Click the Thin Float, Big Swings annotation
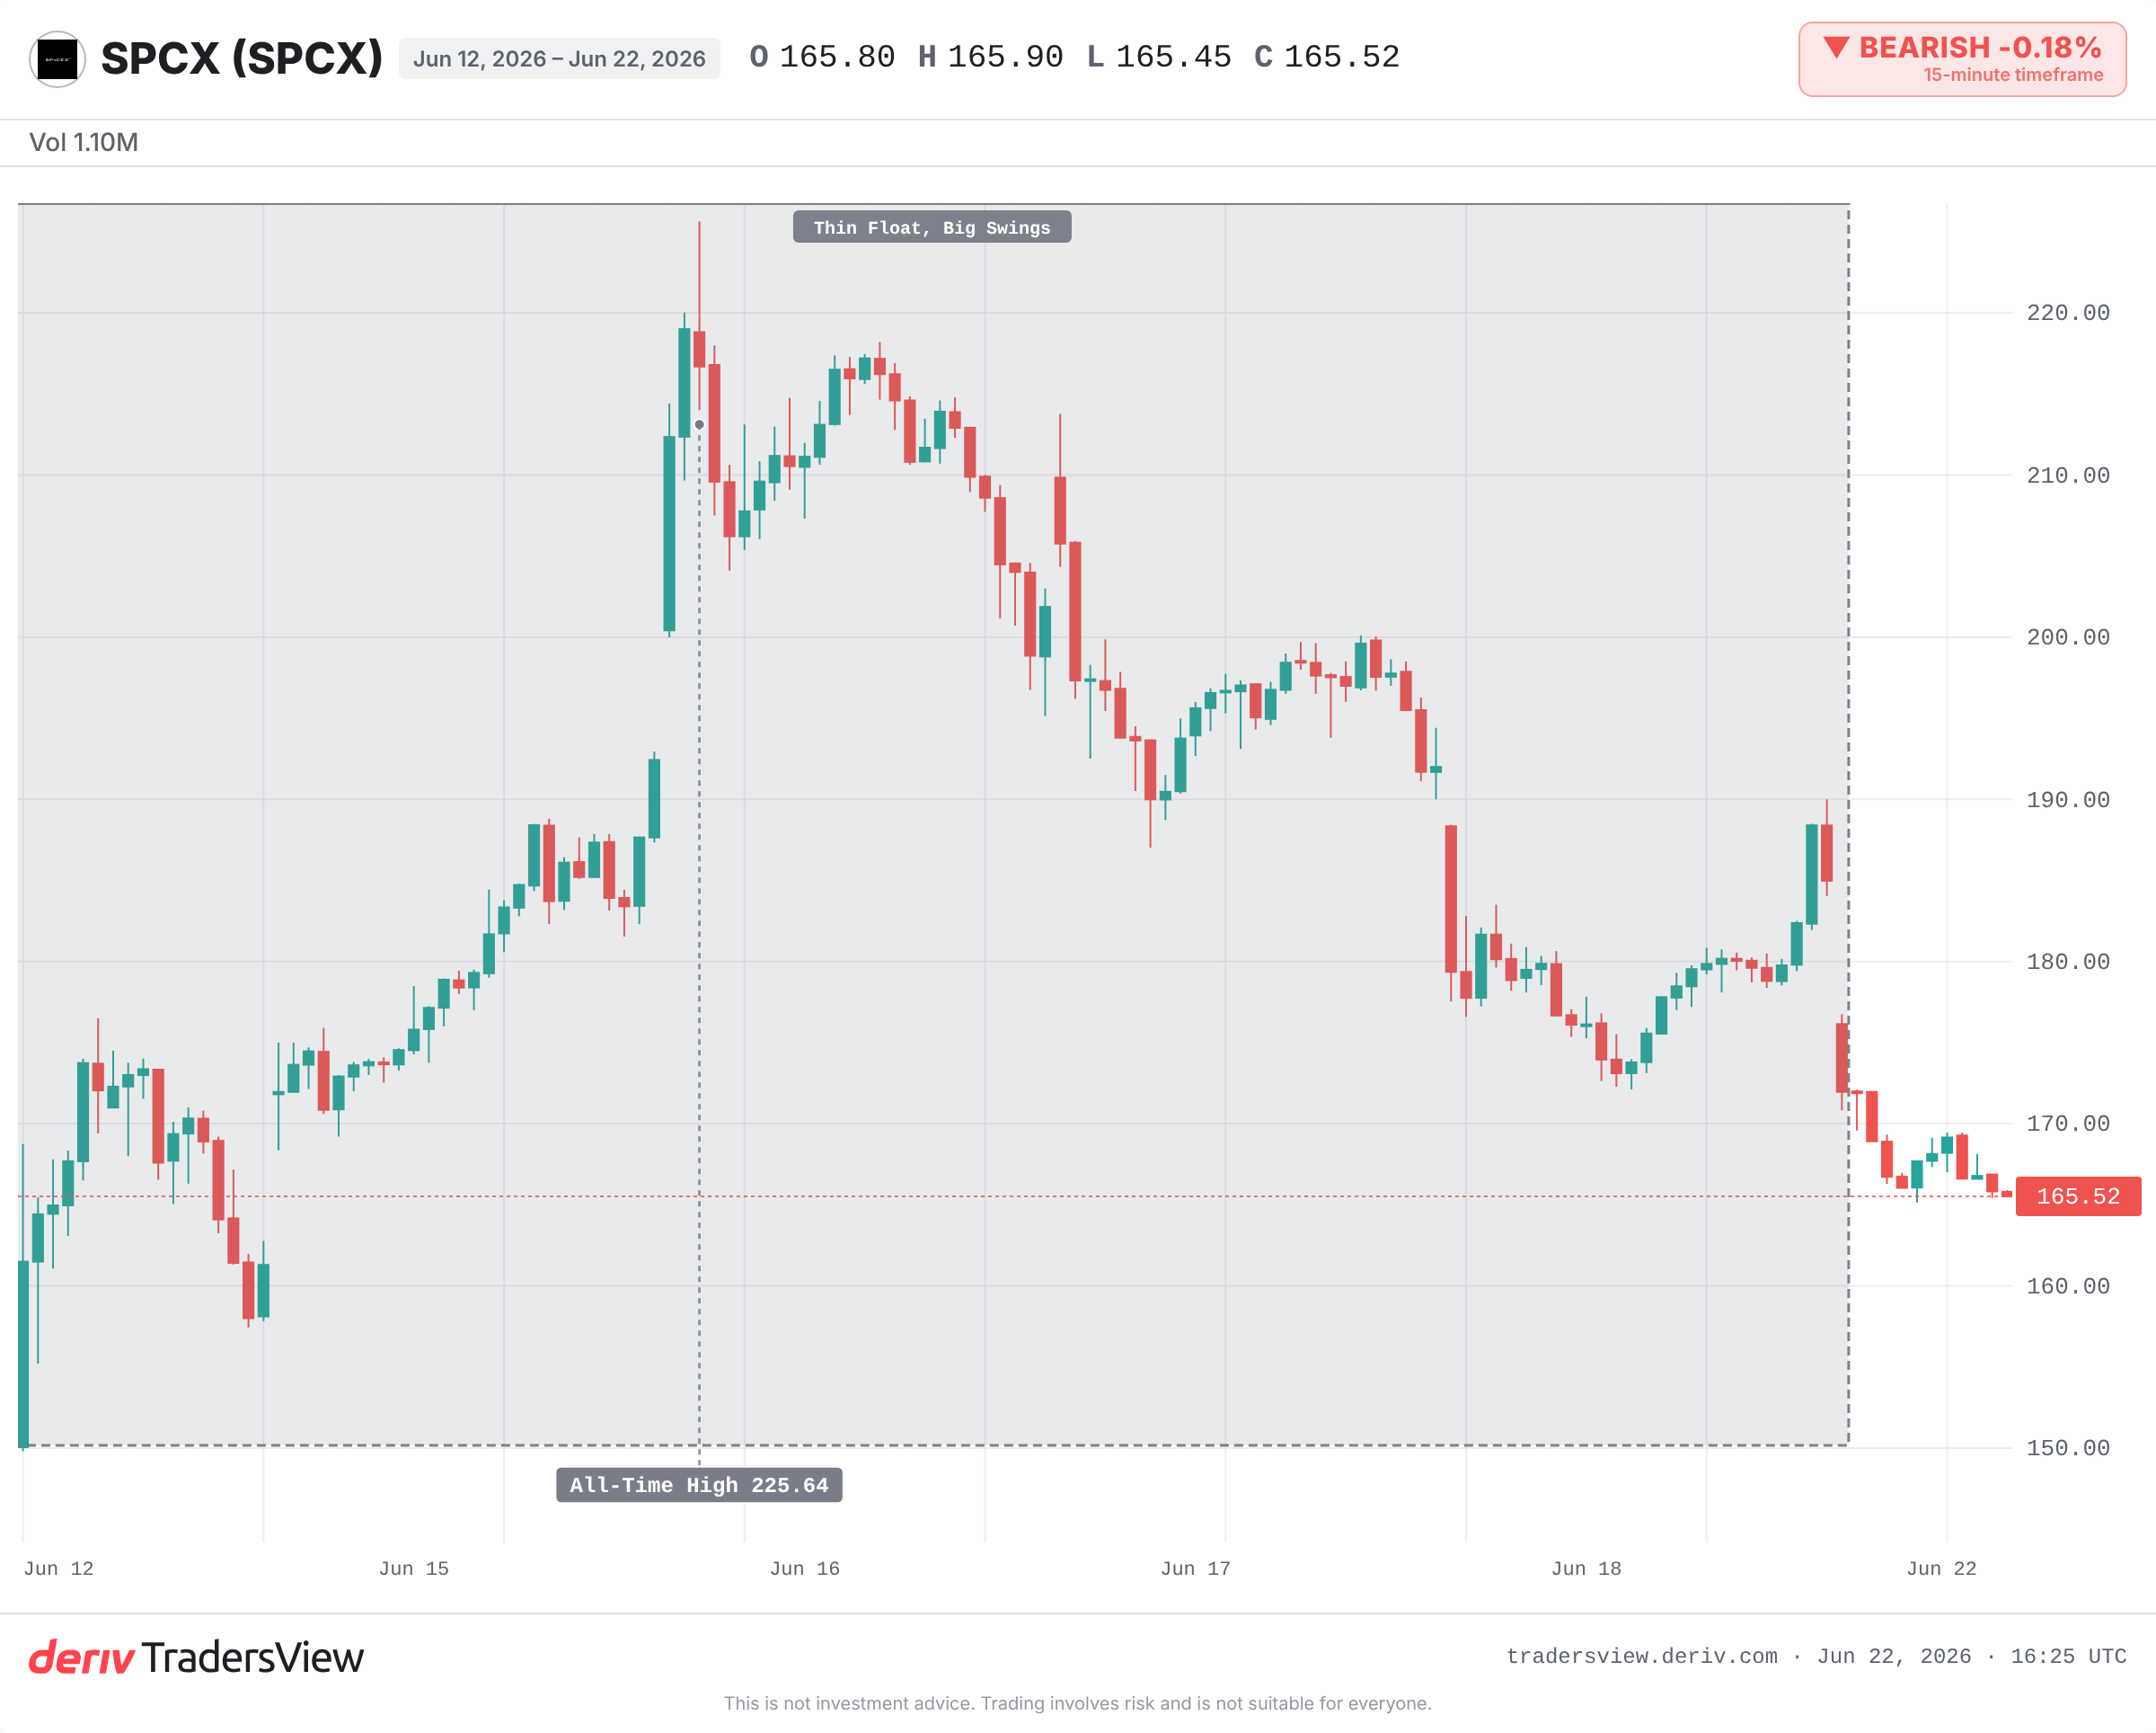 click(932, 227)
